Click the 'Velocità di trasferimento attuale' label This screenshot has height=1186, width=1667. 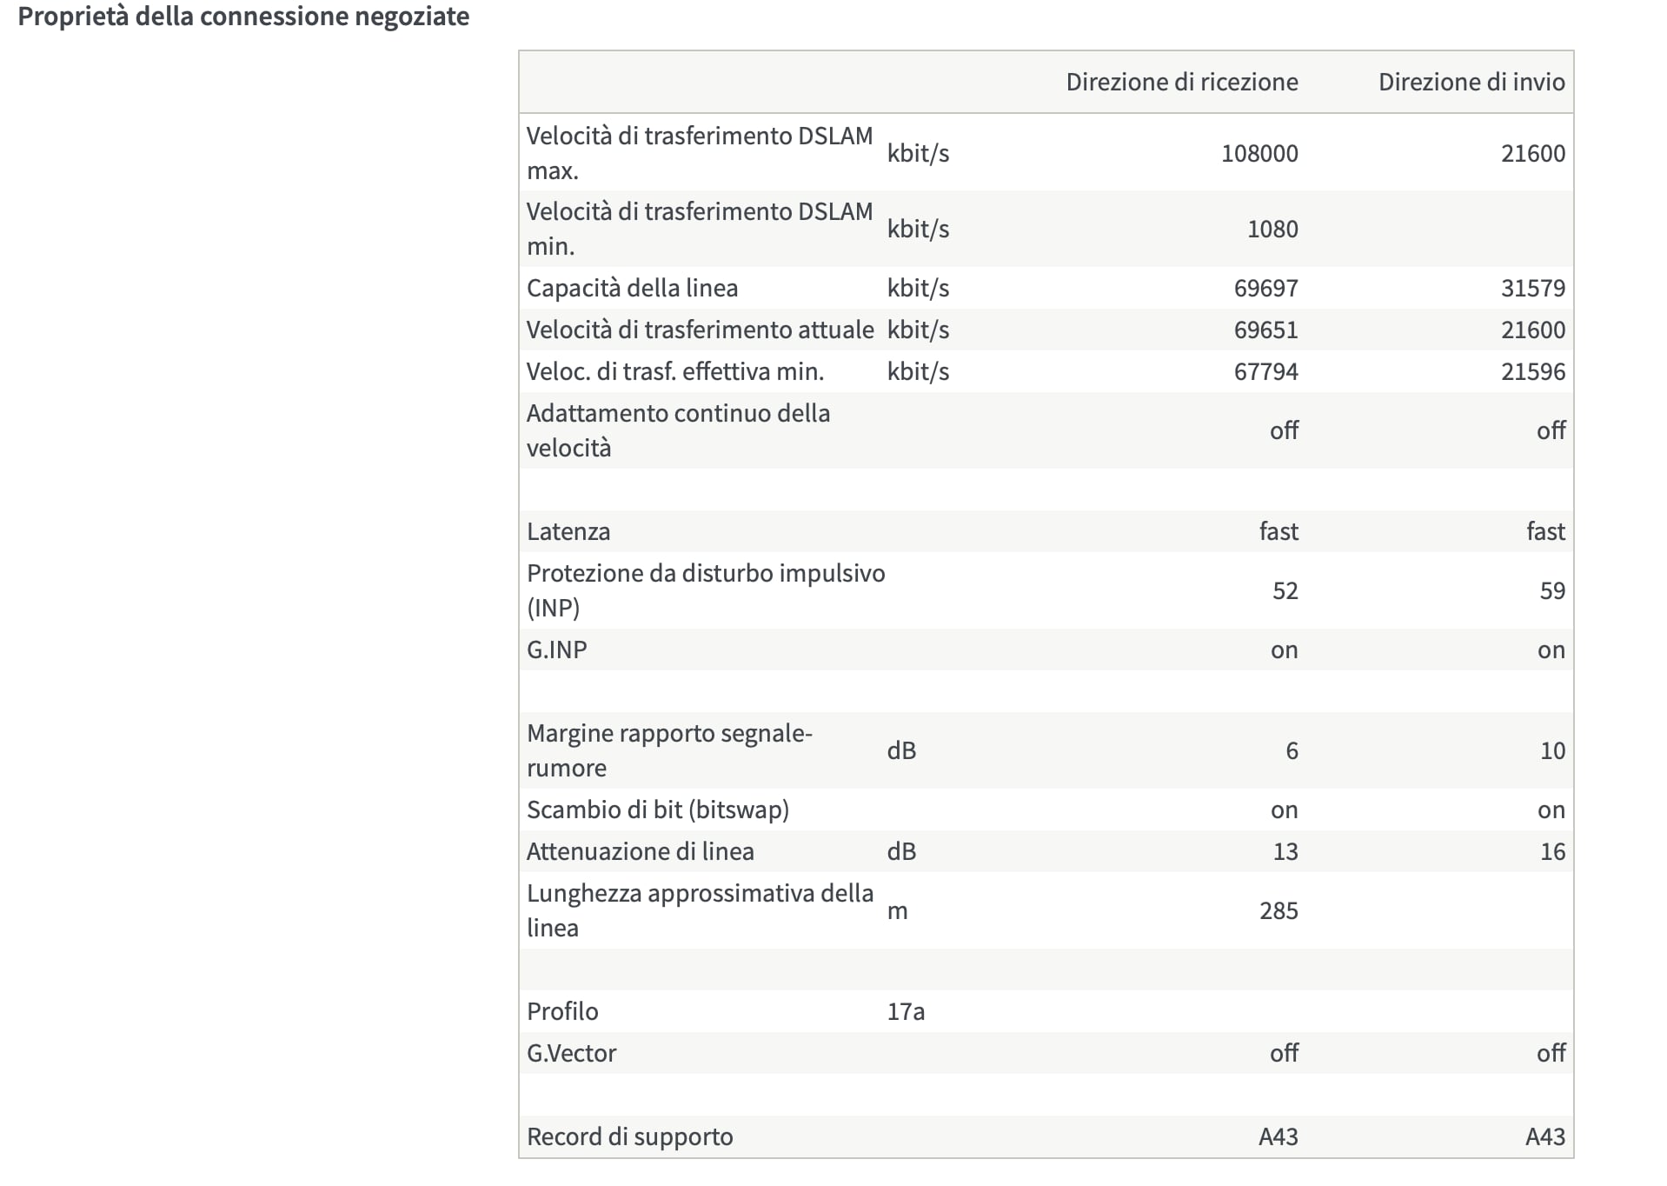[x=700, y=330]
